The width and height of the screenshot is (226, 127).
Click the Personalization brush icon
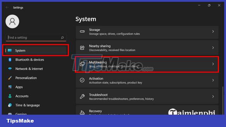pos(10,78)
